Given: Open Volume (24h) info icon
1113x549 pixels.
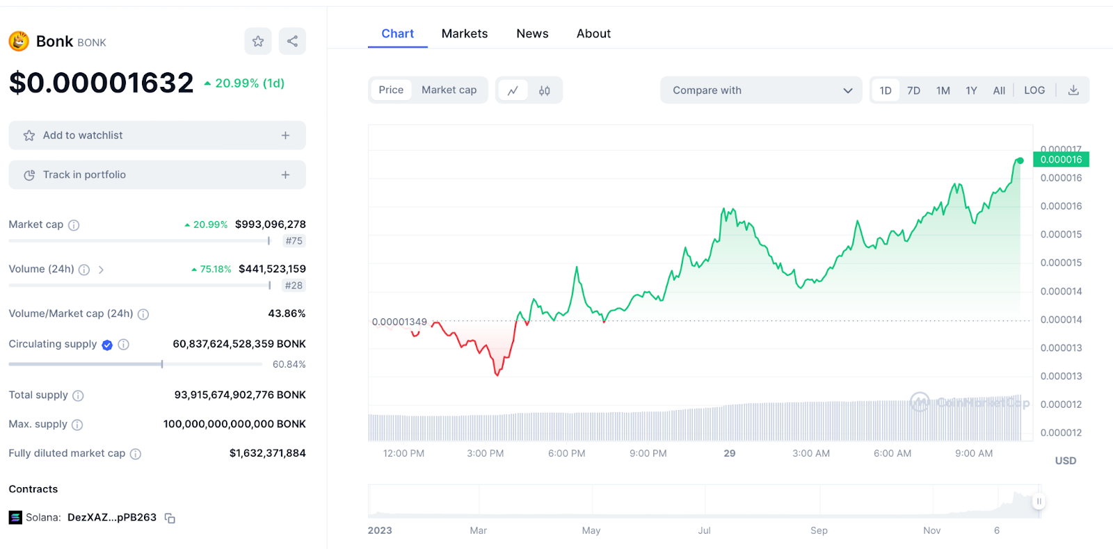Looking at the screenshot, I should 84,270.
